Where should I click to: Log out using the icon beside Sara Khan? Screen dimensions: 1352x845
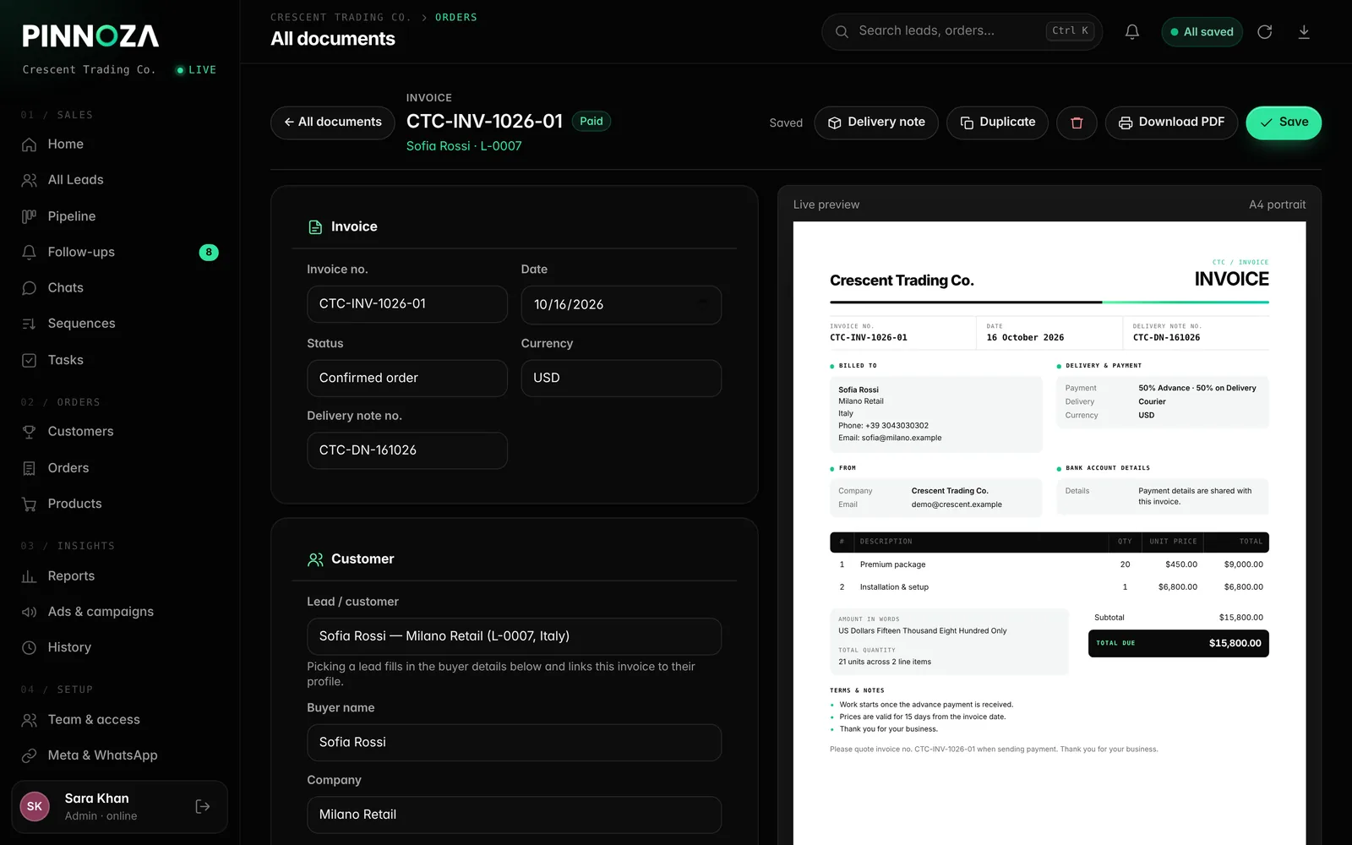(x=203, y=806)
